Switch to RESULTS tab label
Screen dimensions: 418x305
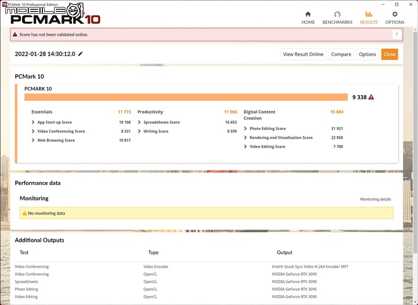(369, 22)
